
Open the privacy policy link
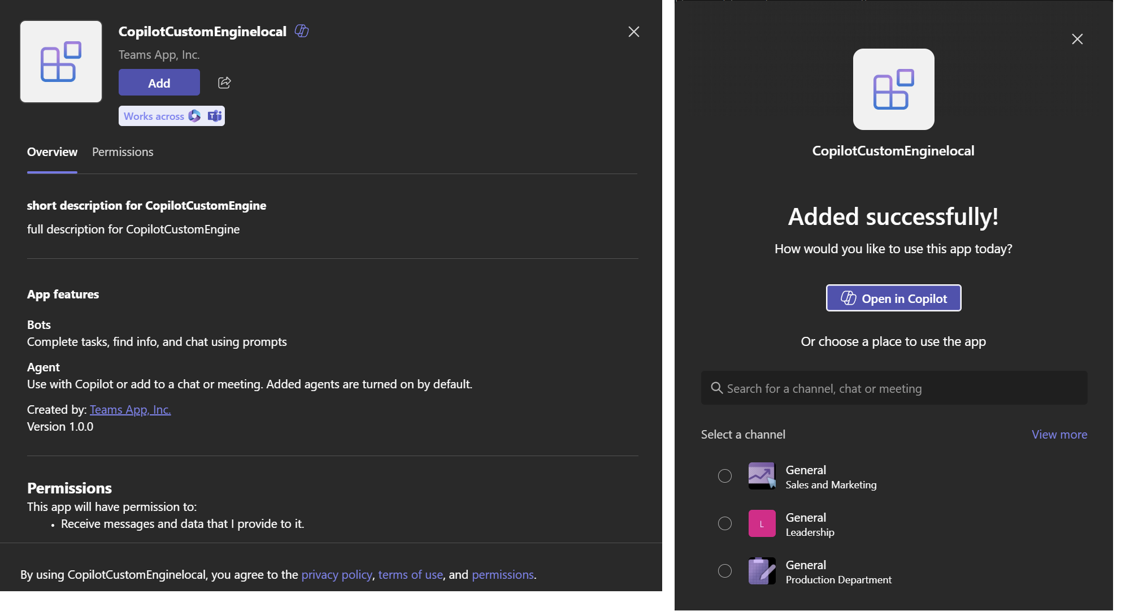[x=337, y=574]
